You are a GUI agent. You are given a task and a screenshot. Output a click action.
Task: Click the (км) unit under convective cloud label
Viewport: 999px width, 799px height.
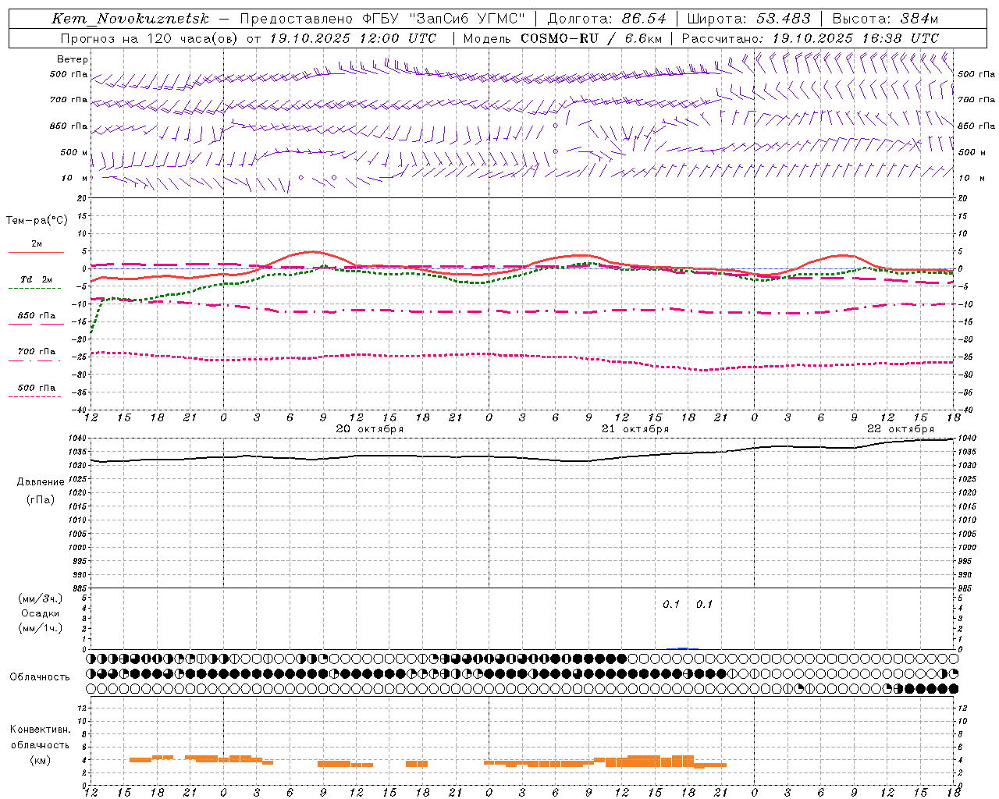(41, 760)
